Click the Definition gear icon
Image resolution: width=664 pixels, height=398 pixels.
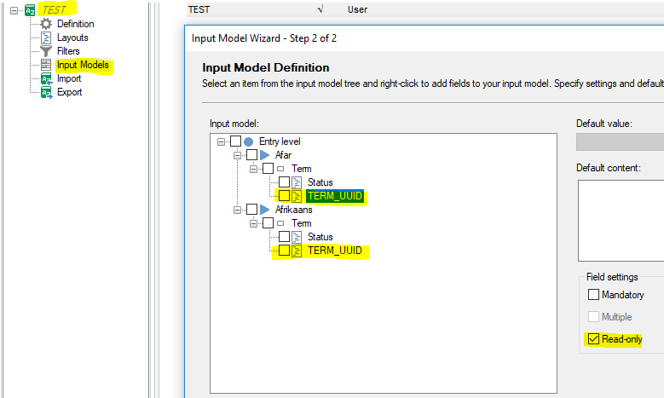[x=47, y=24]
